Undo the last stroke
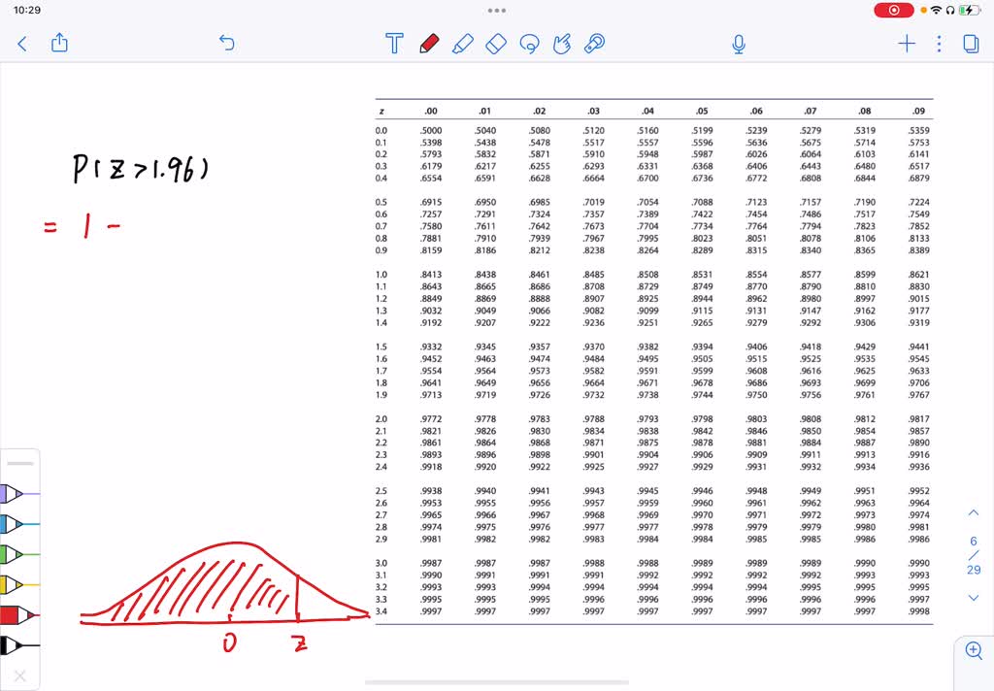This screenshot has width=994, height=691. (226, 43)
